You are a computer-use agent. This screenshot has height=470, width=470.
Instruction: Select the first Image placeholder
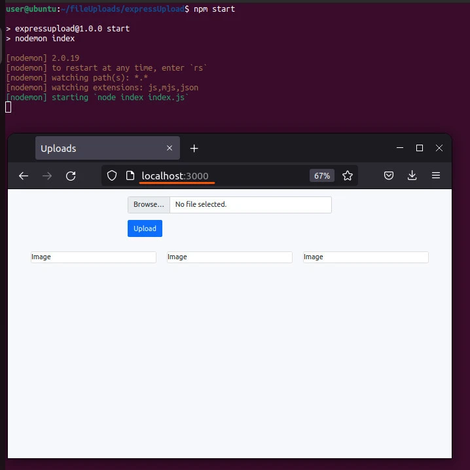pos(93,257)
